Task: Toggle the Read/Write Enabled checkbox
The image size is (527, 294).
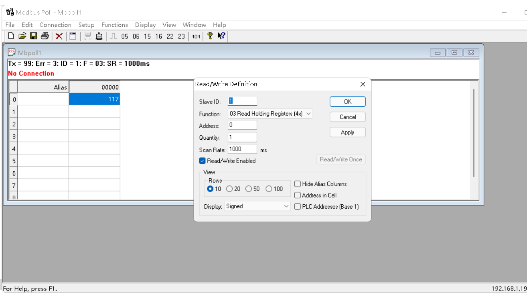Action: tap(202, 161)
